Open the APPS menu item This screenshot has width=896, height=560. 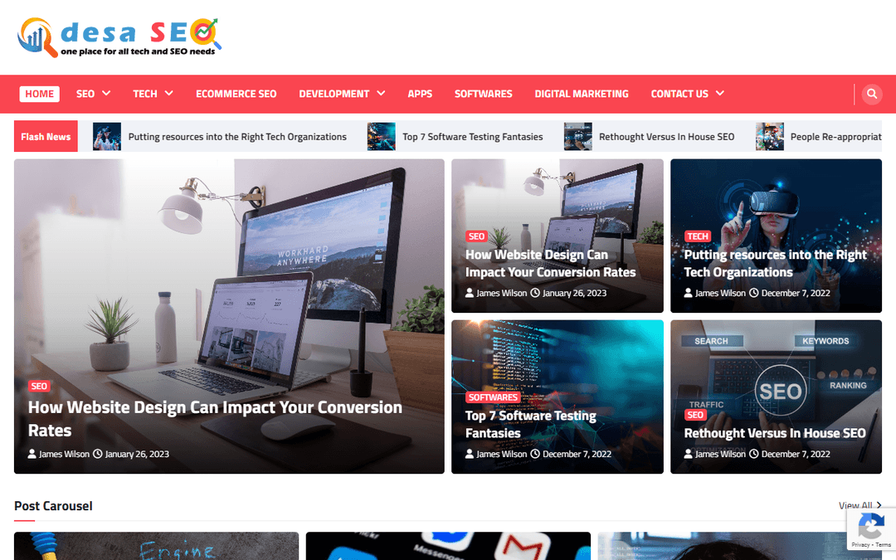pos(420,94)
